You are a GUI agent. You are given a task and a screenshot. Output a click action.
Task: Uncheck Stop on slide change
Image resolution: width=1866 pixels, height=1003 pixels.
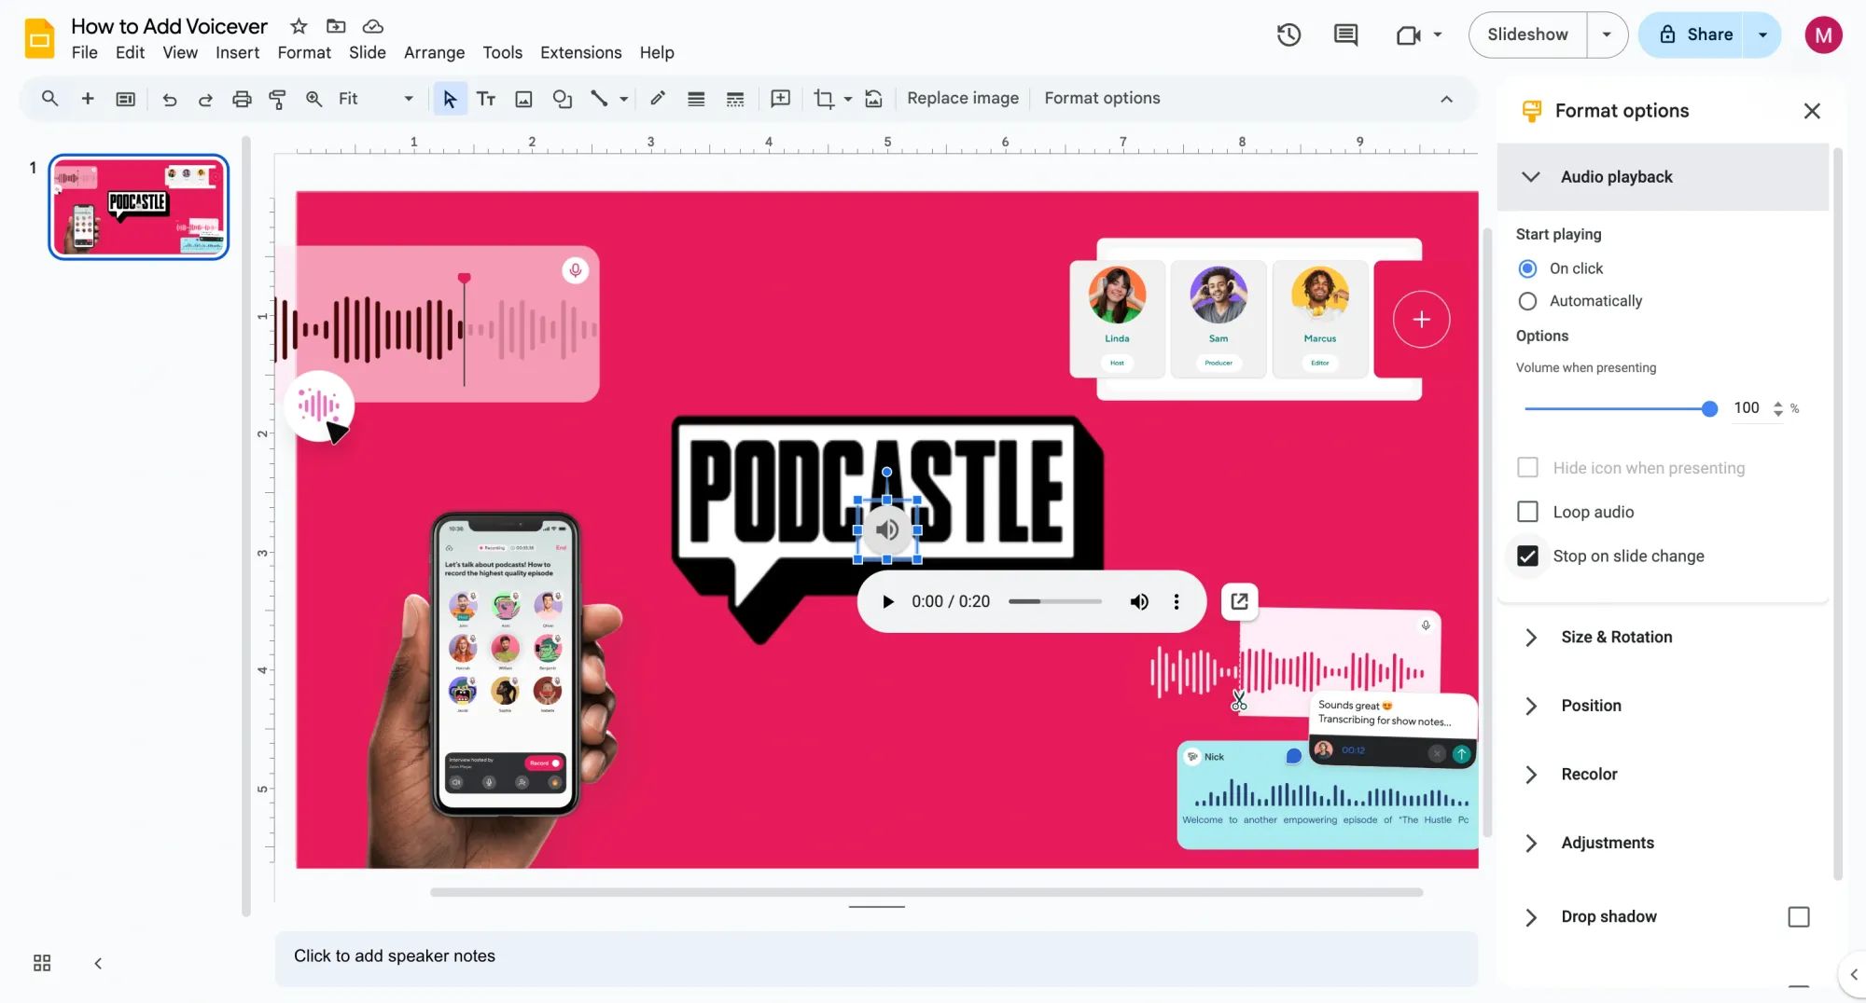pyautogui.click(x=1526, y=555)
